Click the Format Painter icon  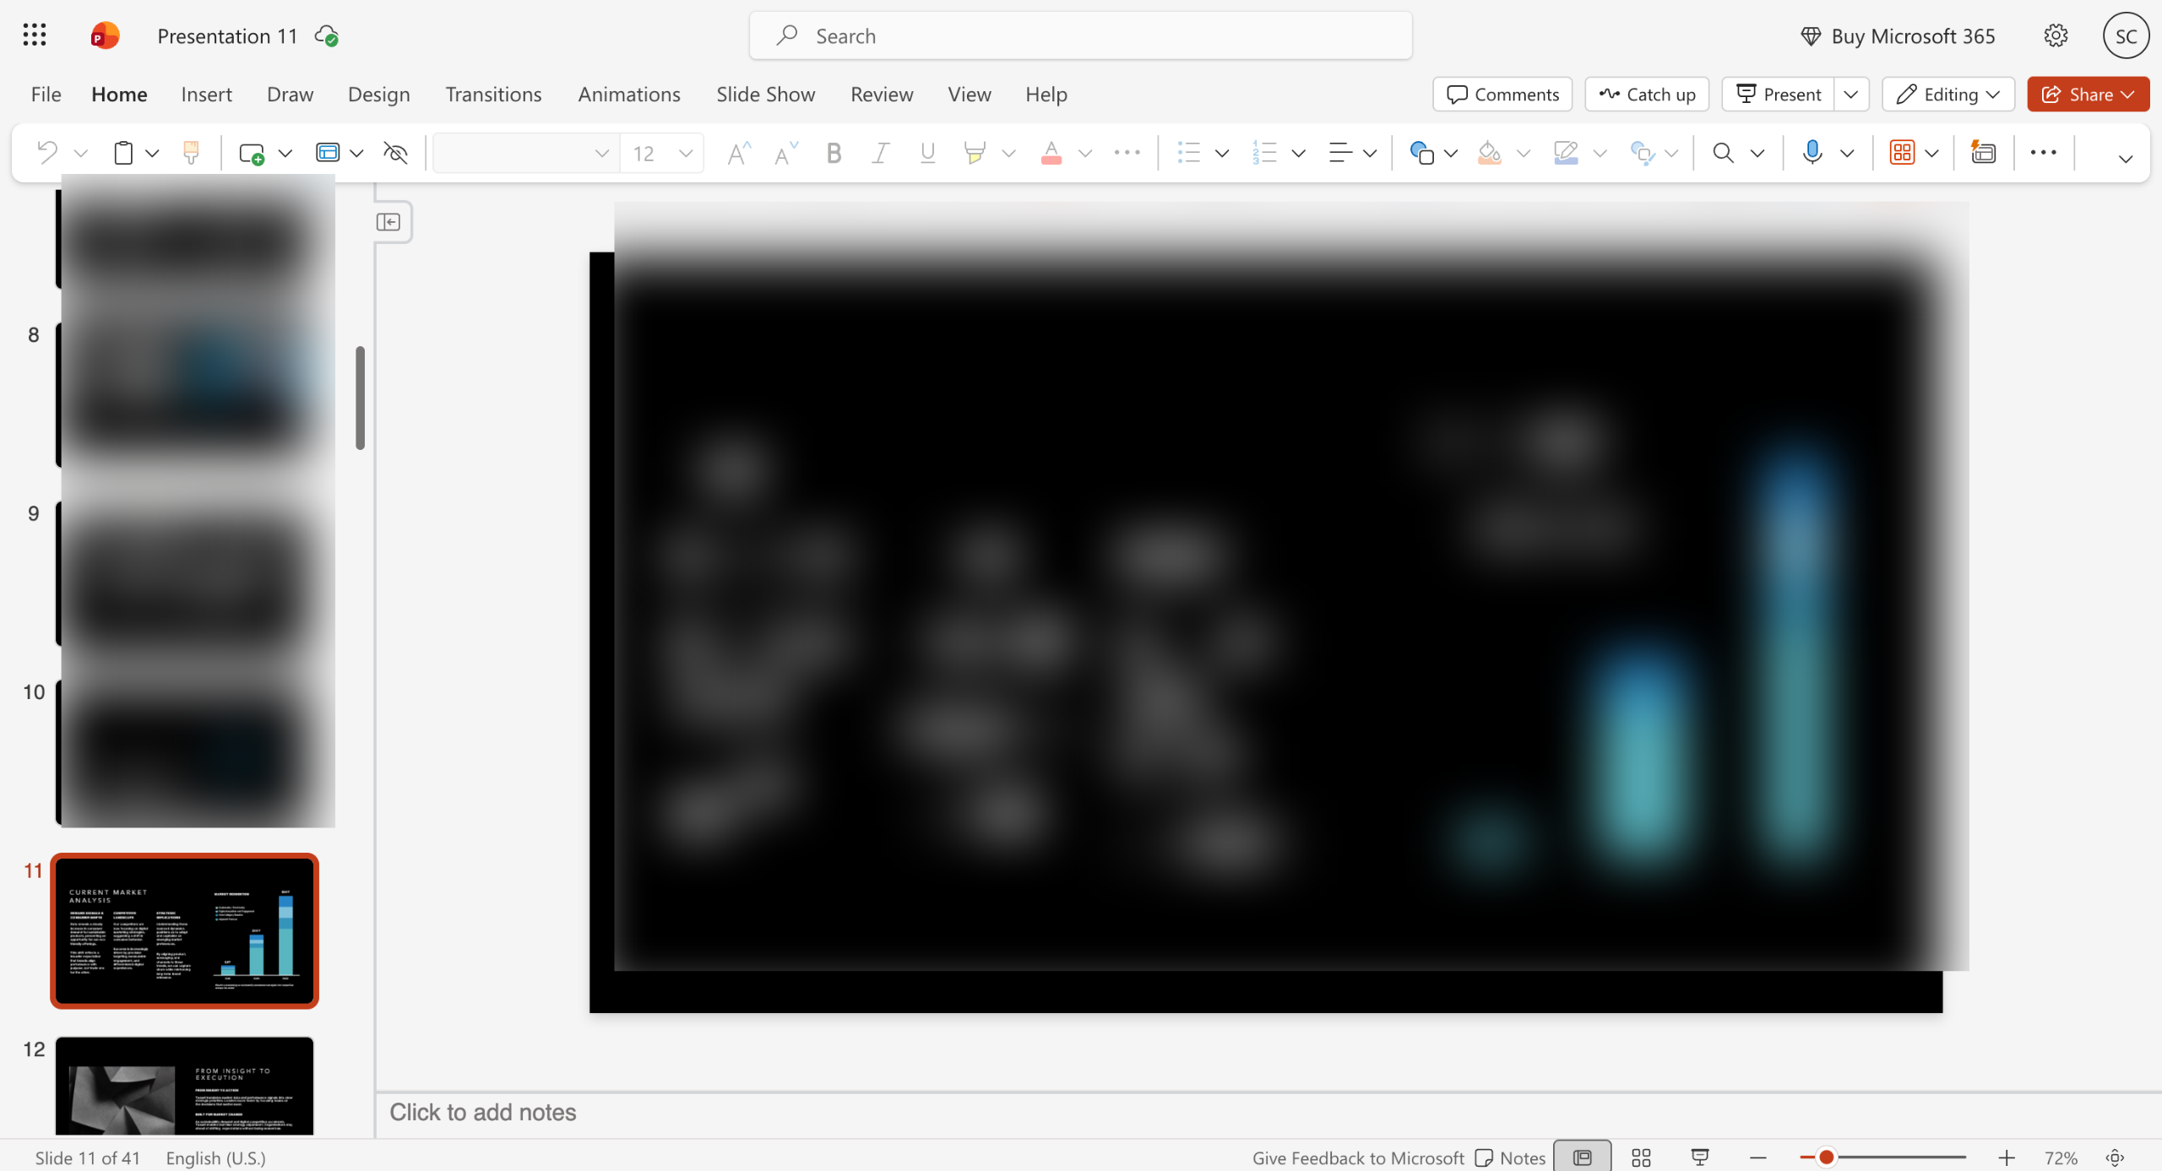pyautogui.click(x=191, y=153)
